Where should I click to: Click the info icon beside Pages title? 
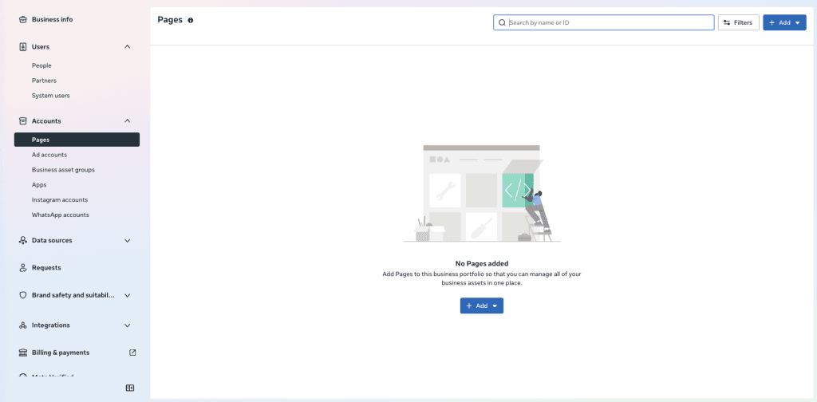click(191, 20)
